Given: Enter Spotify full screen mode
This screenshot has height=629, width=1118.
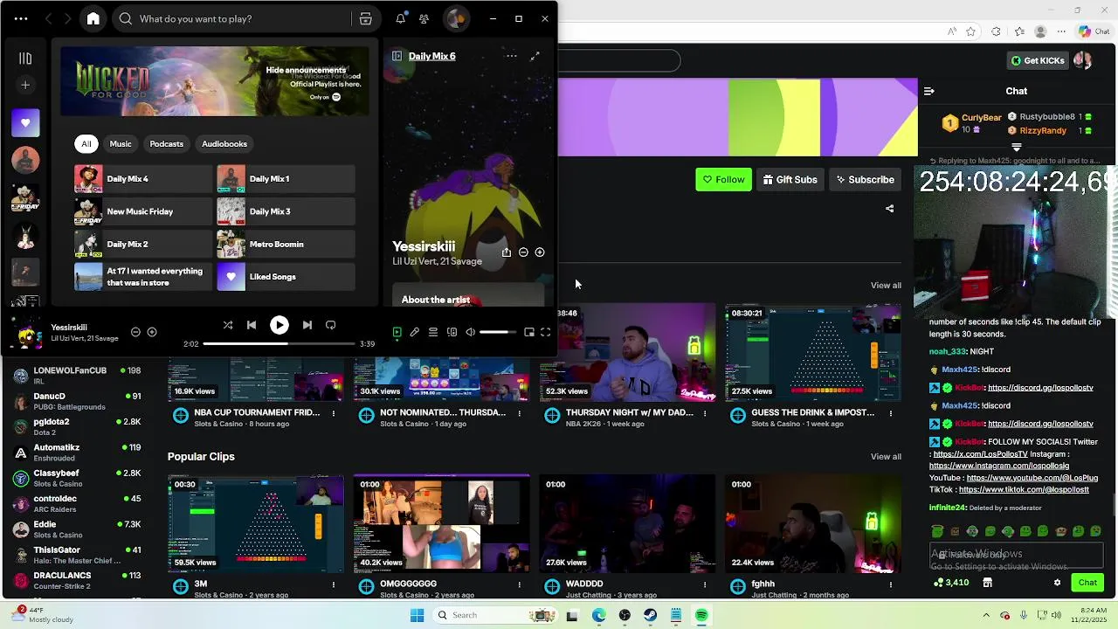Looking at the screenshot, I should point(546,332).
